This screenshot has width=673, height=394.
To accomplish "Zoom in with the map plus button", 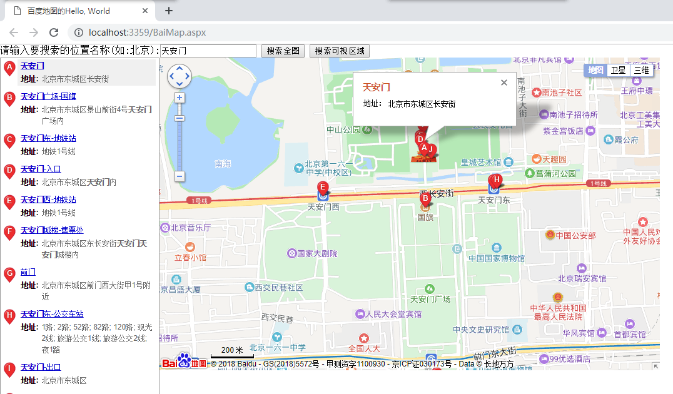I will pyautogui.click(x=180, y=98).
